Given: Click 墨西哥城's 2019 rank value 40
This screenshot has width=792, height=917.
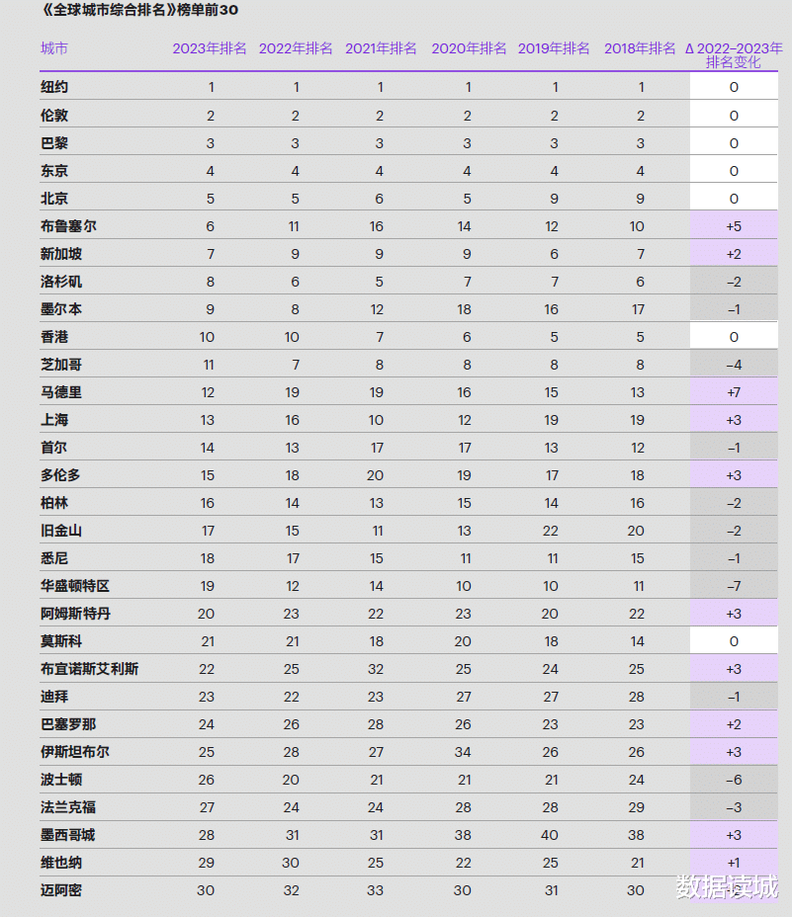Looking at the screenshot, I should click(x=550, y=835).
